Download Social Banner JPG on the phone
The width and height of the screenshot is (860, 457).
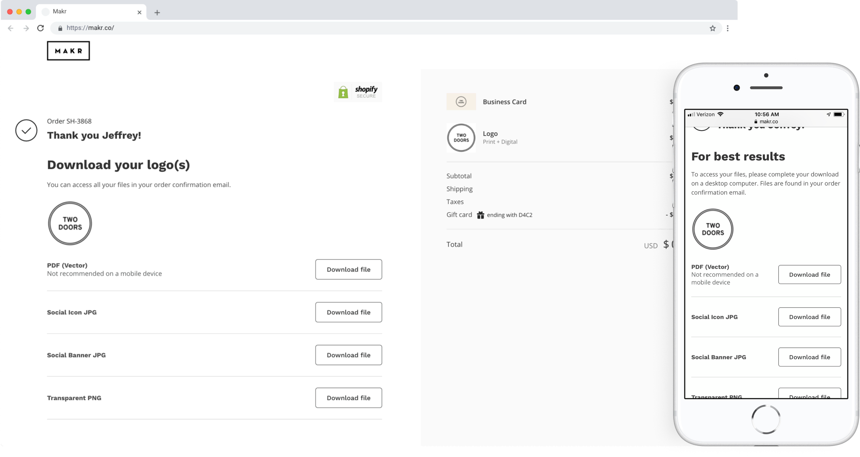pos(809,357)
